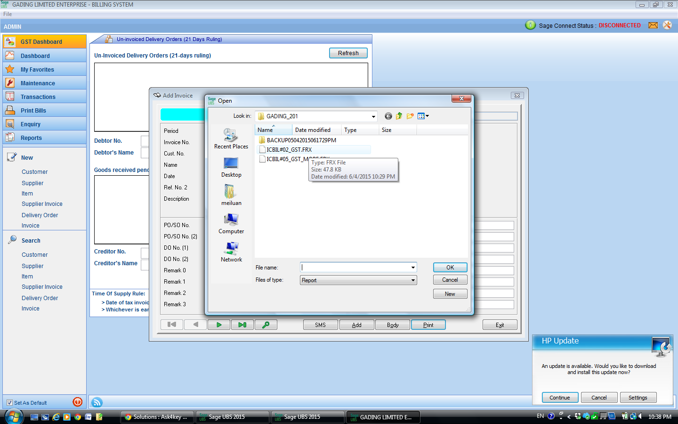This screenshot has height=424, width=678.
Task: Select Desktop location in Open dialog
Action: [231, 167]
